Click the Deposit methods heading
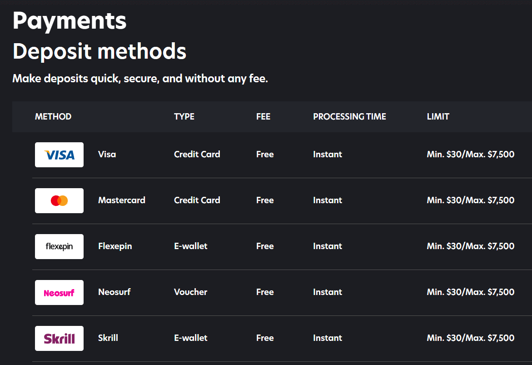 click(x=99, y=52)
